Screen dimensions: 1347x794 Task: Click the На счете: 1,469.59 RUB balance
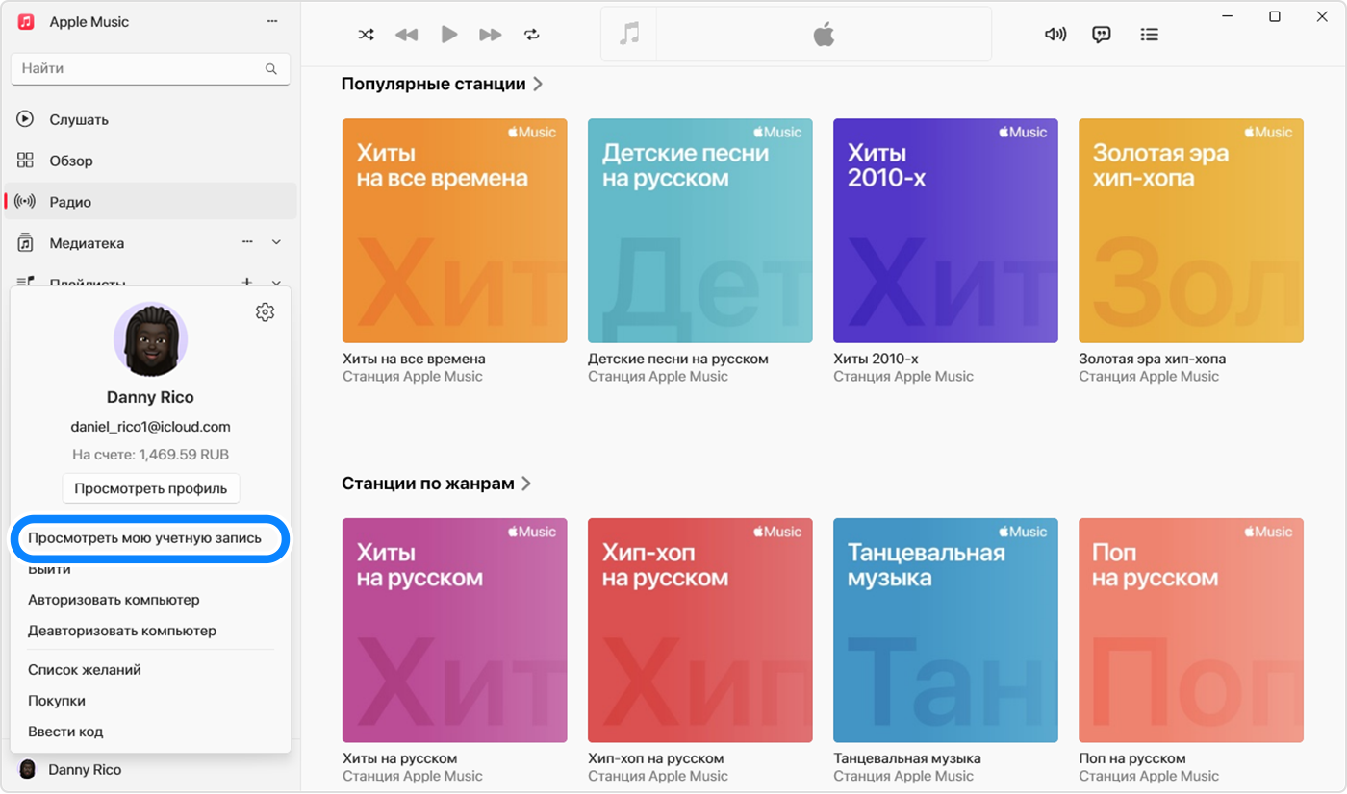[150, 454]
